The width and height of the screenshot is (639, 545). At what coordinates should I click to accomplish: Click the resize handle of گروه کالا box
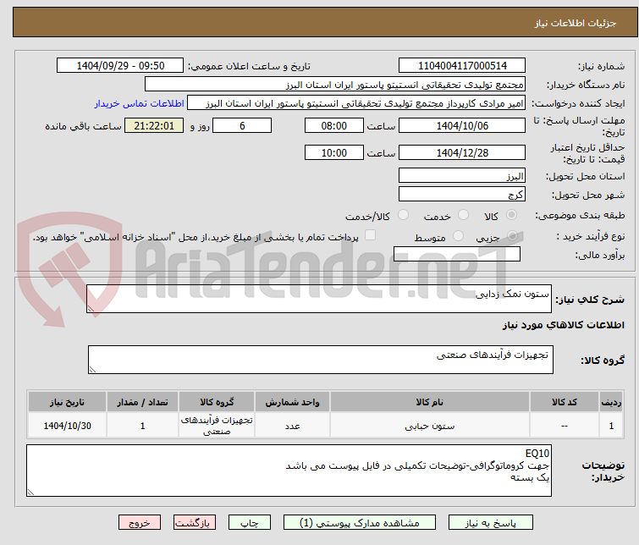(x=92, y=370)
